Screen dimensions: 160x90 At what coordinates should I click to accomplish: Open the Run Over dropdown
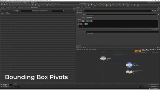point(90,17)
